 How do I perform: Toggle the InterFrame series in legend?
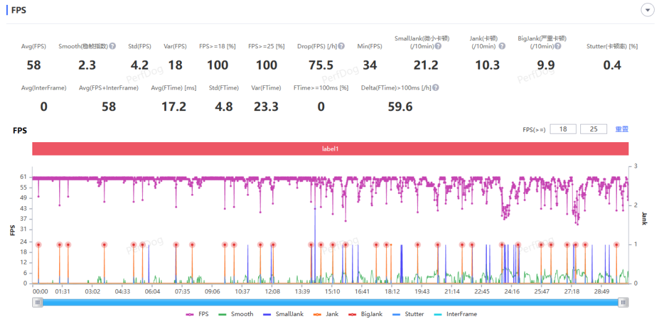click(455, 314)
